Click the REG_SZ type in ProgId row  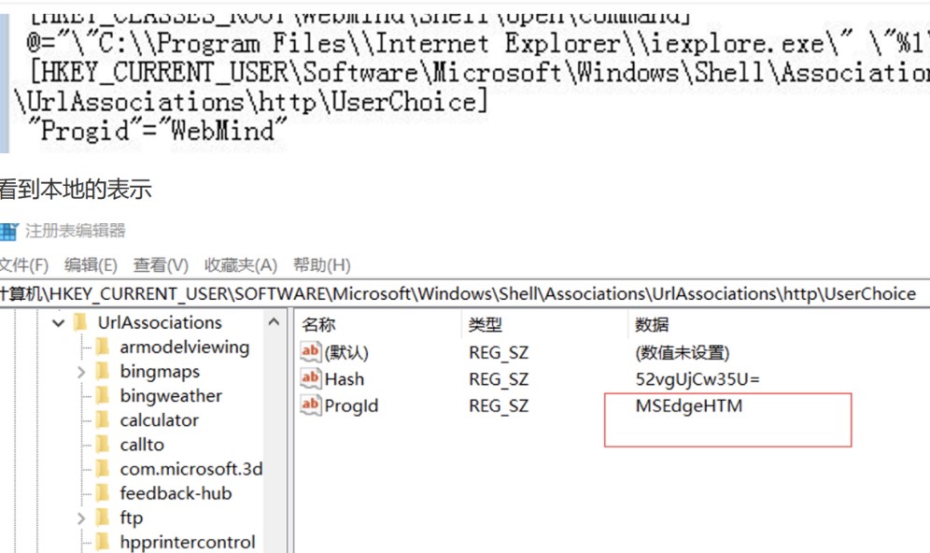(x=499, y=405)
